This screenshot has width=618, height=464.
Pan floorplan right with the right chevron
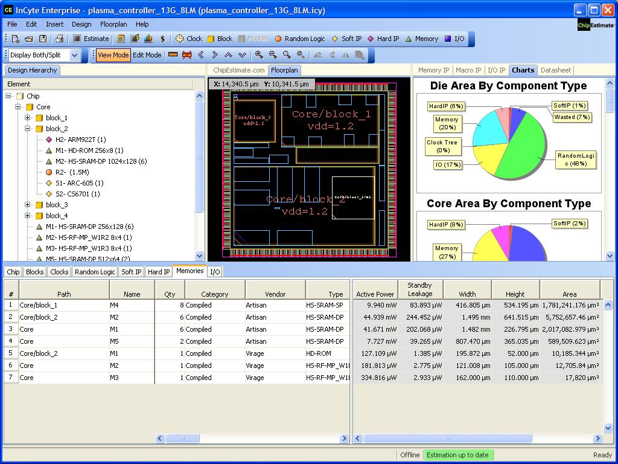tap(215, 55)
